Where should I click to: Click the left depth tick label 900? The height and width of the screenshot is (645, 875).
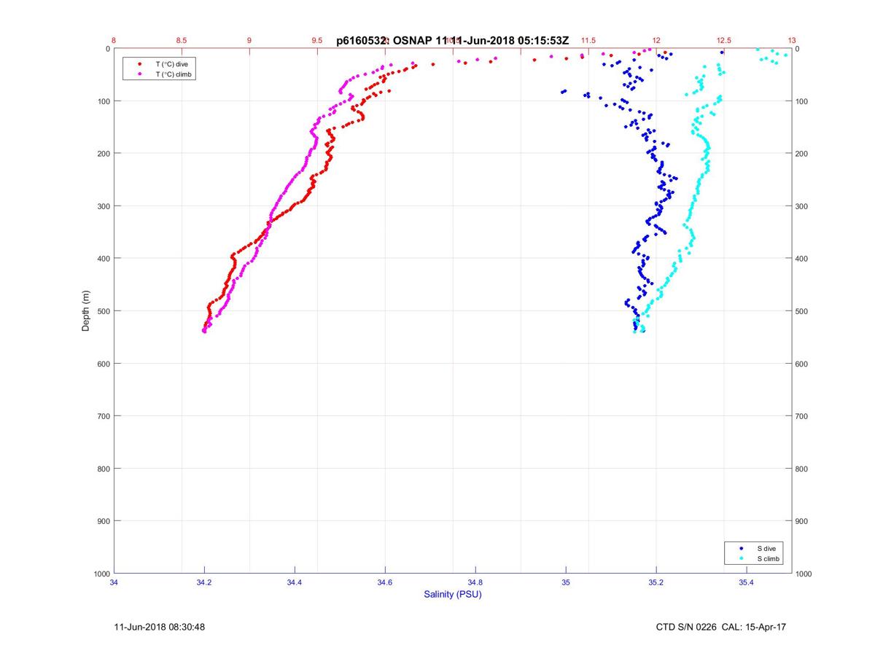103,521
